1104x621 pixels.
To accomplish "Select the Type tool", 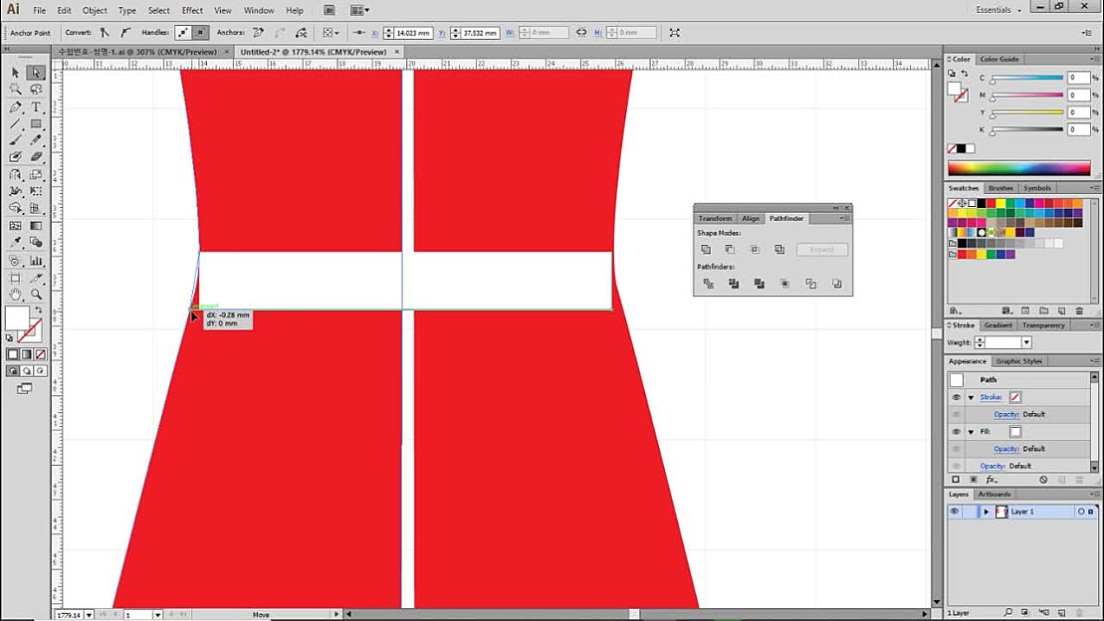I will 36,106.
